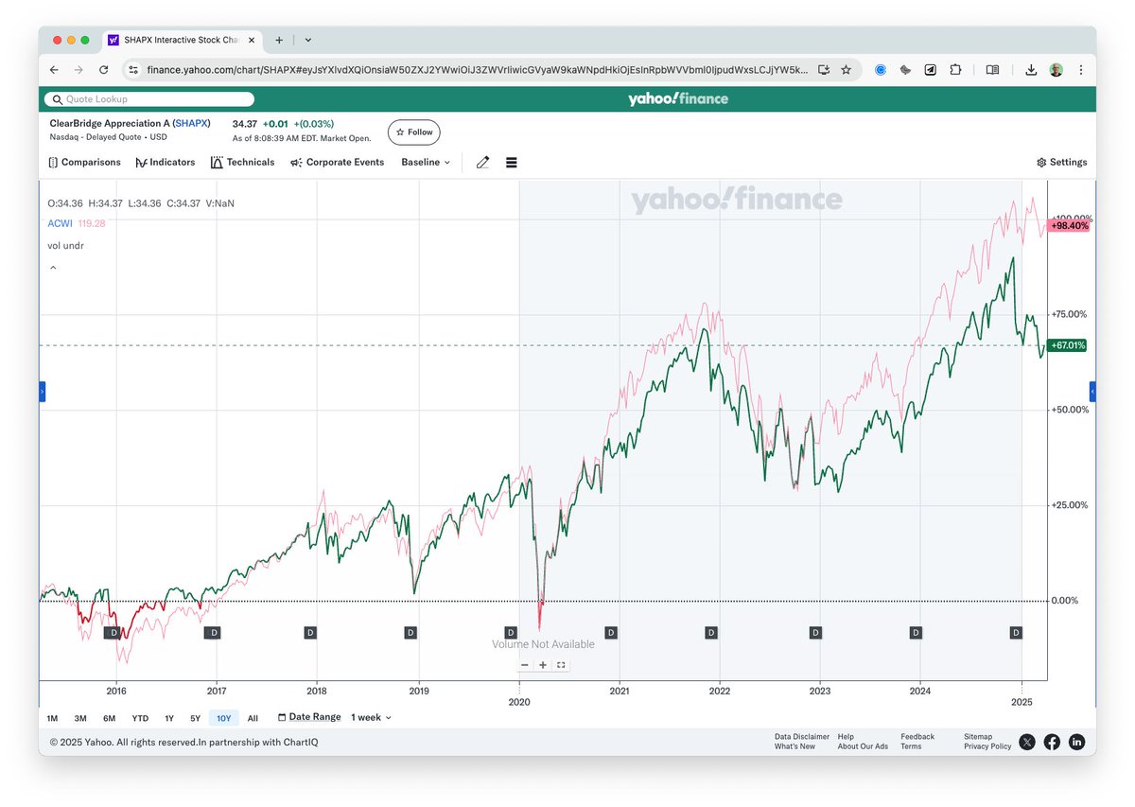1135x807 pixels.
Task: Zoom in with the plus button
Action: coord(543,665)
